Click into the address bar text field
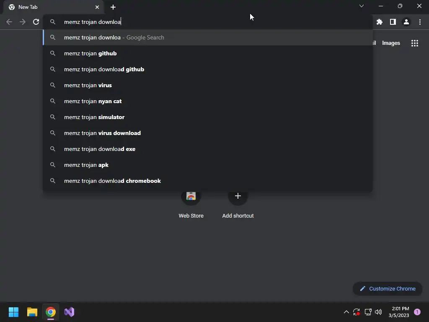Image resolution: width=429 pixels, height=322 pixels. (208, 22)
